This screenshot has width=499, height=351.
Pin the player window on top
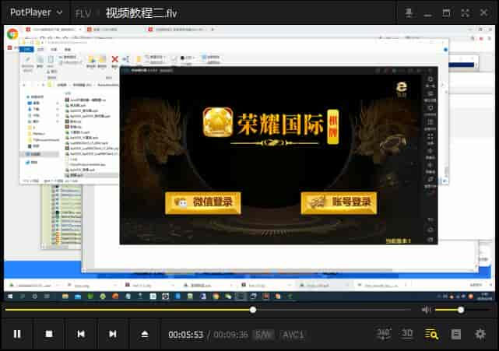[409, 12]
